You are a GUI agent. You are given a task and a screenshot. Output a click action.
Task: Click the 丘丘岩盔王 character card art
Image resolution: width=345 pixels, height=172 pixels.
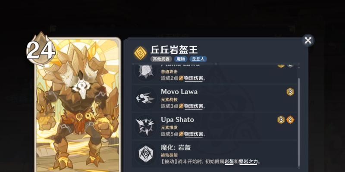coord(78,105)
